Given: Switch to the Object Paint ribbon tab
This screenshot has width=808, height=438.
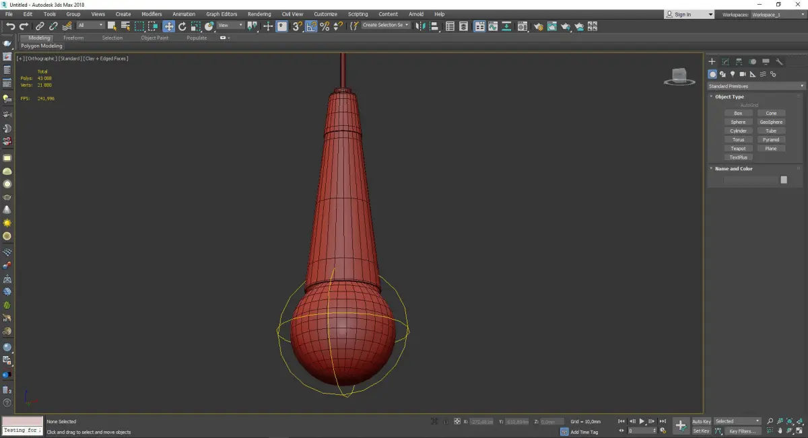Looking at the screenshot, I should click(154, 38).
